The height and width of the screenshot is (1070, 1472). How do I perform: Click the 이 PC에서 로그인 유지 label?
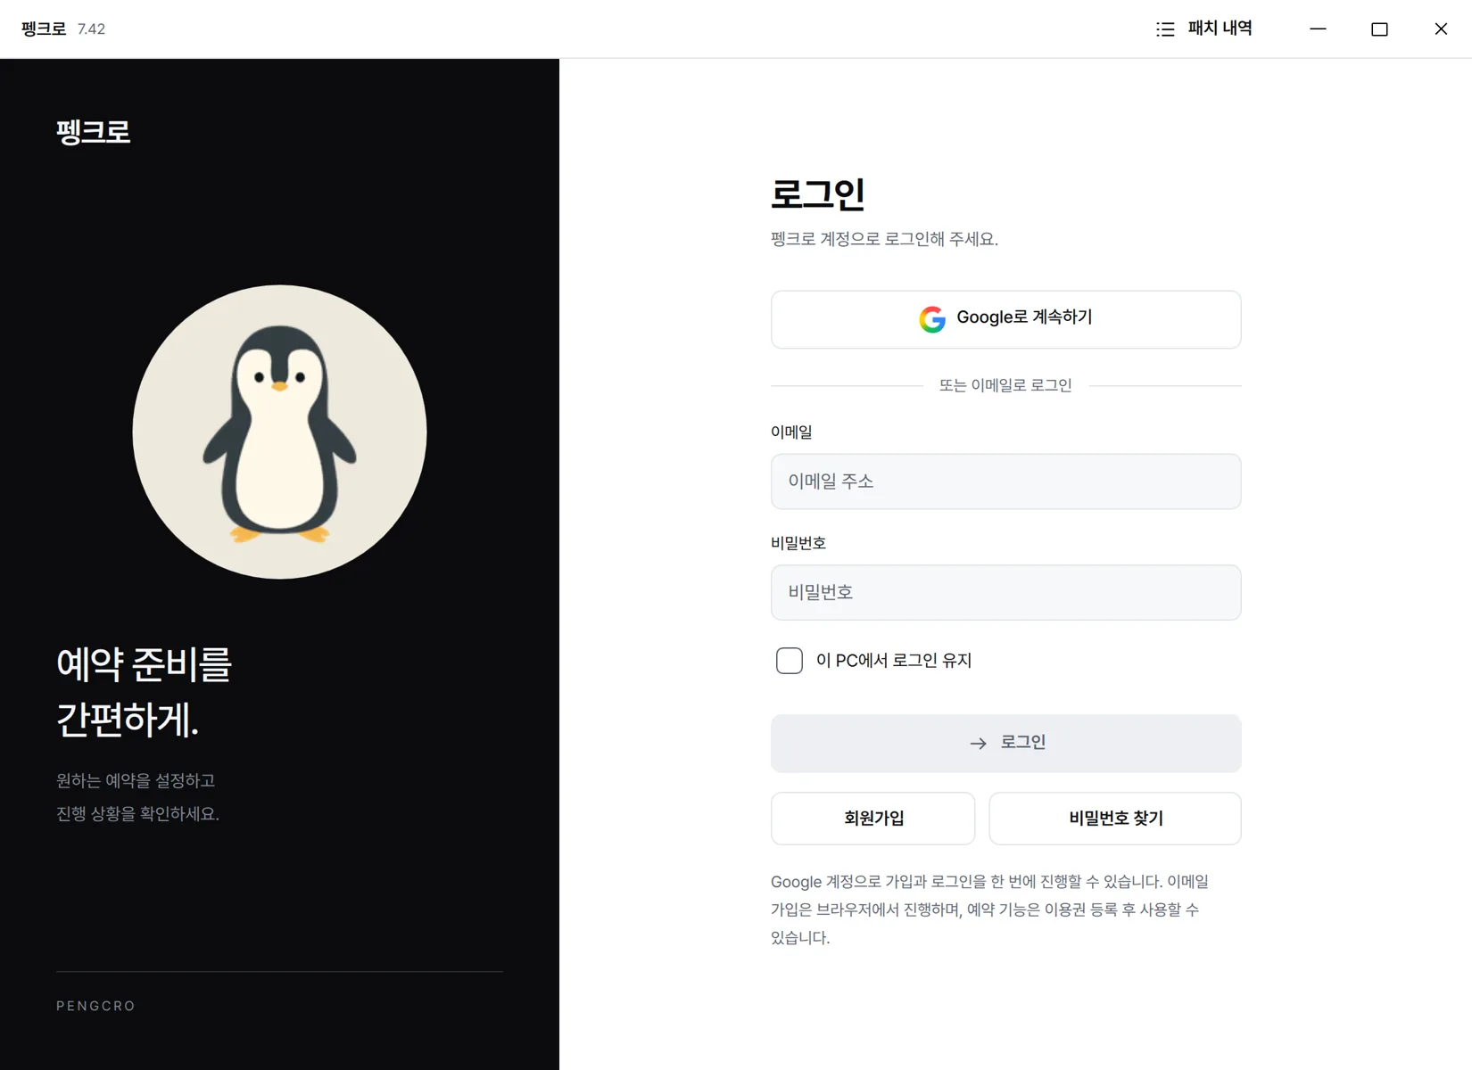pyautogui.click(x=894, y=661)
